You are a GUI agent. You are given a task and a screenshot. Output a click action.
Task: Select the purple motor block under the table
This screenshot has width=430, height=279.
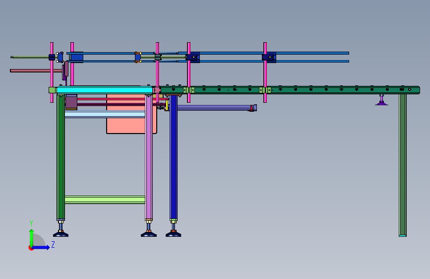(x=71, y=102)
